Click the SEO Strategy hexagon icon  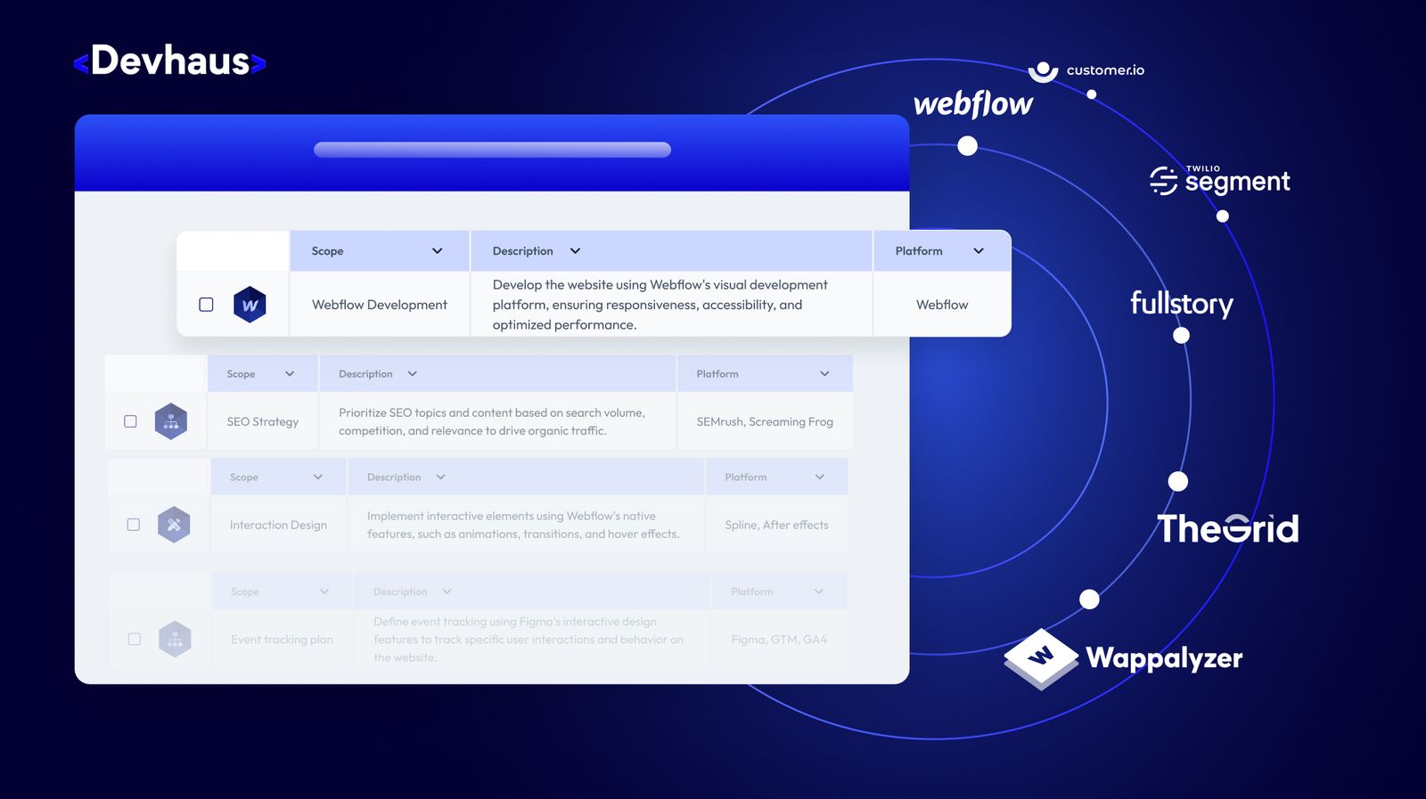pyautogui.click(x=171, y=421)
